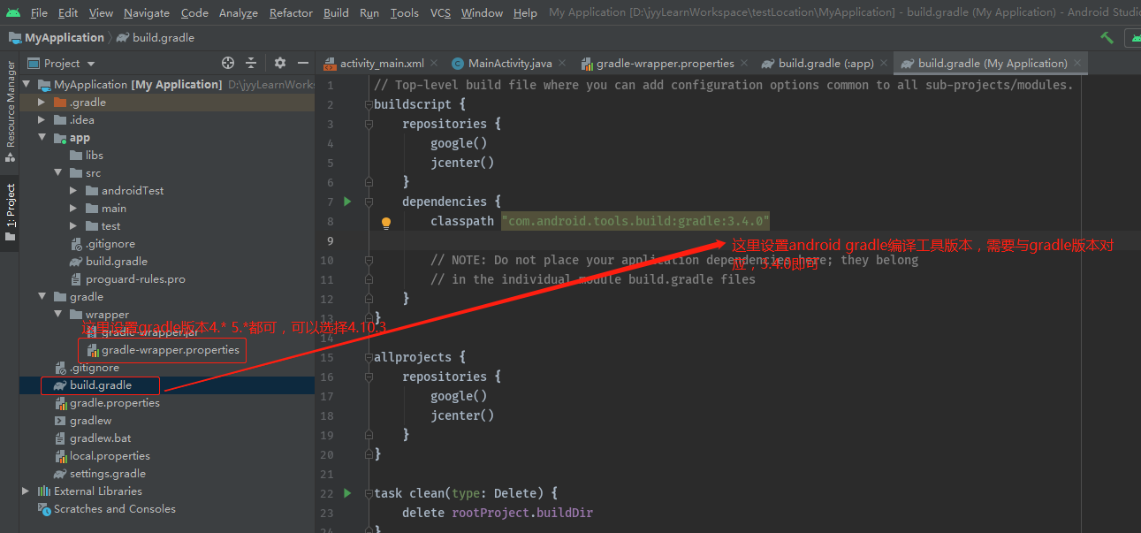This screenshot has height=533, width=1141.
Task: Select gradle.properties file
Action: 106,403
